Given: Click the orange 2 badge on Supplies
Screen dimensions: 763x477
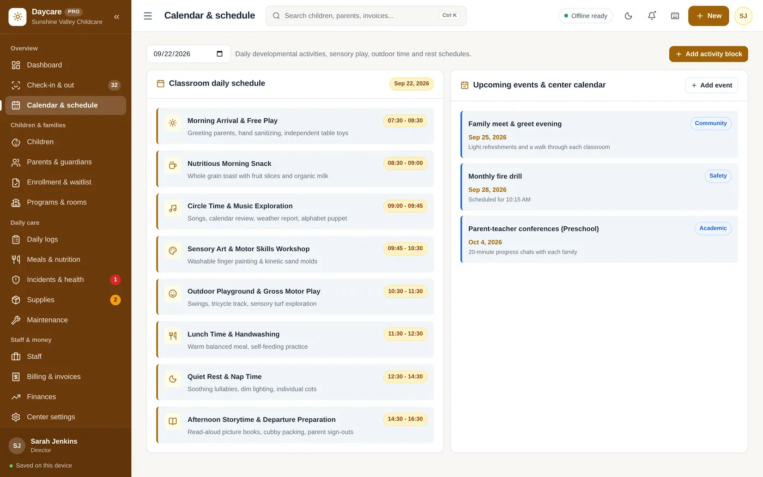Looking at the screenshot, I should point(115,300).
